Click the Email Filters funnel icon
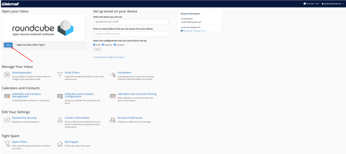This screenshot has width=346, height=154. click(x=60, y=75)
